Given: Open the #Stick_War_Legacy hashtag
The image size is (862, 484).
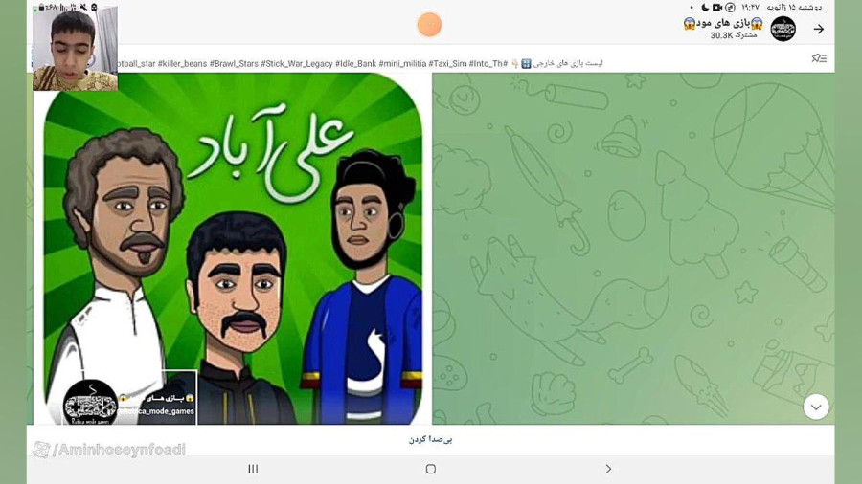Looking at the screenshot, I should point(297,64).
